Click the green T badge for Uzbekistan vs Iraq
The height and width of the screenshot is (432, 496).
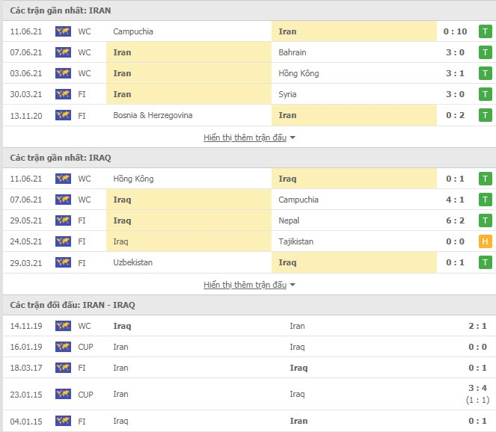tap(486, 262)
